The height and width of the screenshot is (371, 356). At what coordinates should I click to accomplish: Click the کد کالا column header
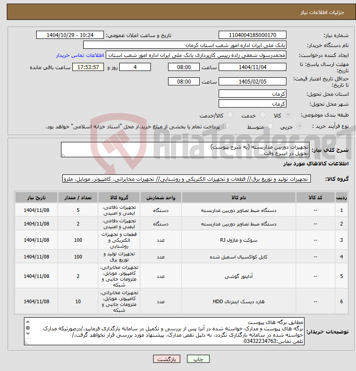pyautogui.click(x=315, y=197)
